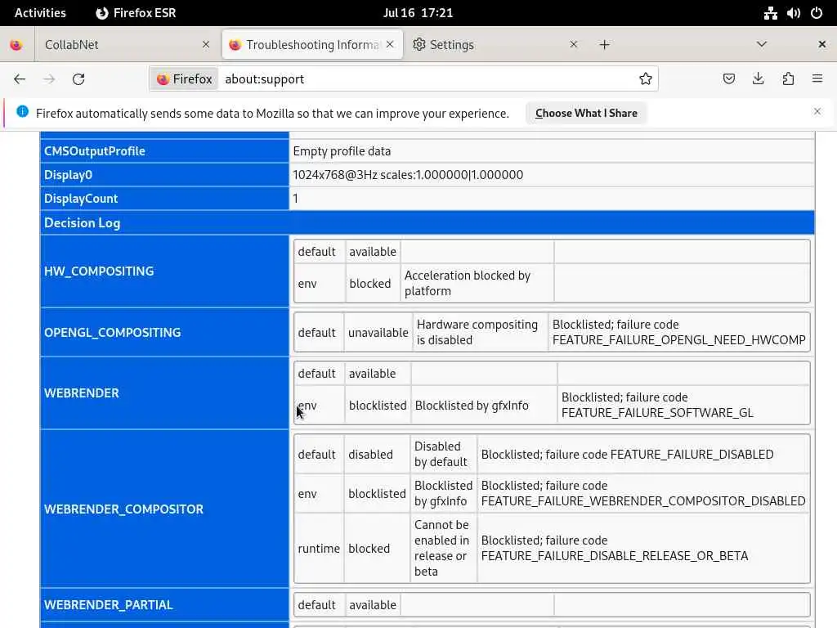Viewport: 837px width, 628px height.
Task: Click the pinned Firefox tab icon
Action: (16, 45)
